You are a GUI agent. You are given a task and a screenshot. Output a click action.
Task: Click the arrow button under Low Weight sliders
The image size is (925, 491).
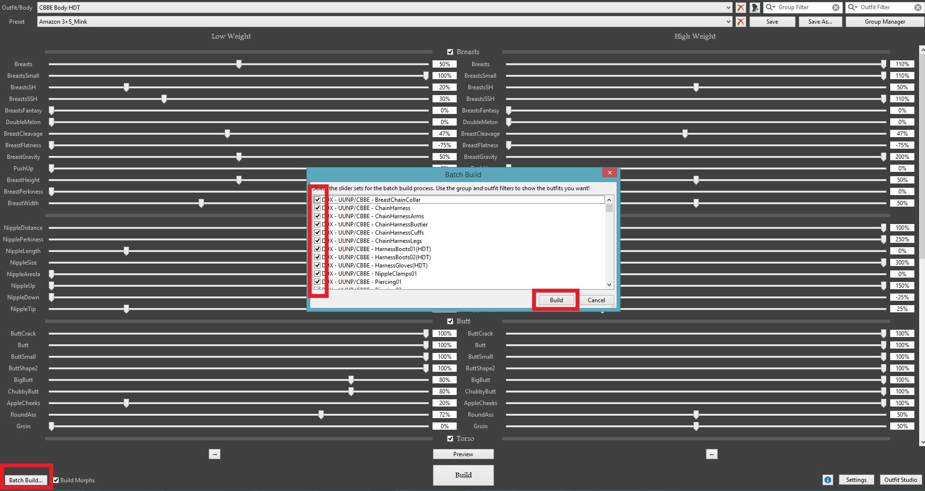click(215, 454)
